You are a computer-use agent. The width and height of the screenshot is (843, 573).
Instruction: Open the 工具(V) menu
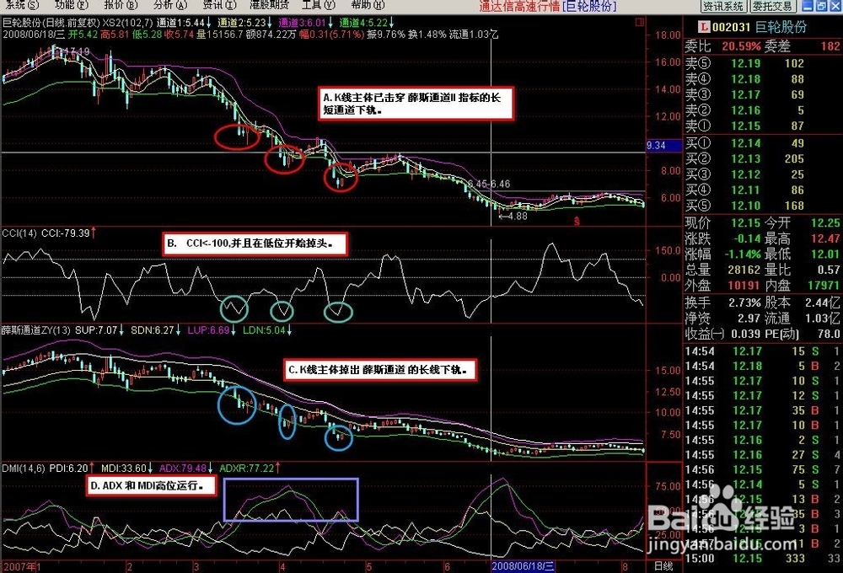pos(319,5)
